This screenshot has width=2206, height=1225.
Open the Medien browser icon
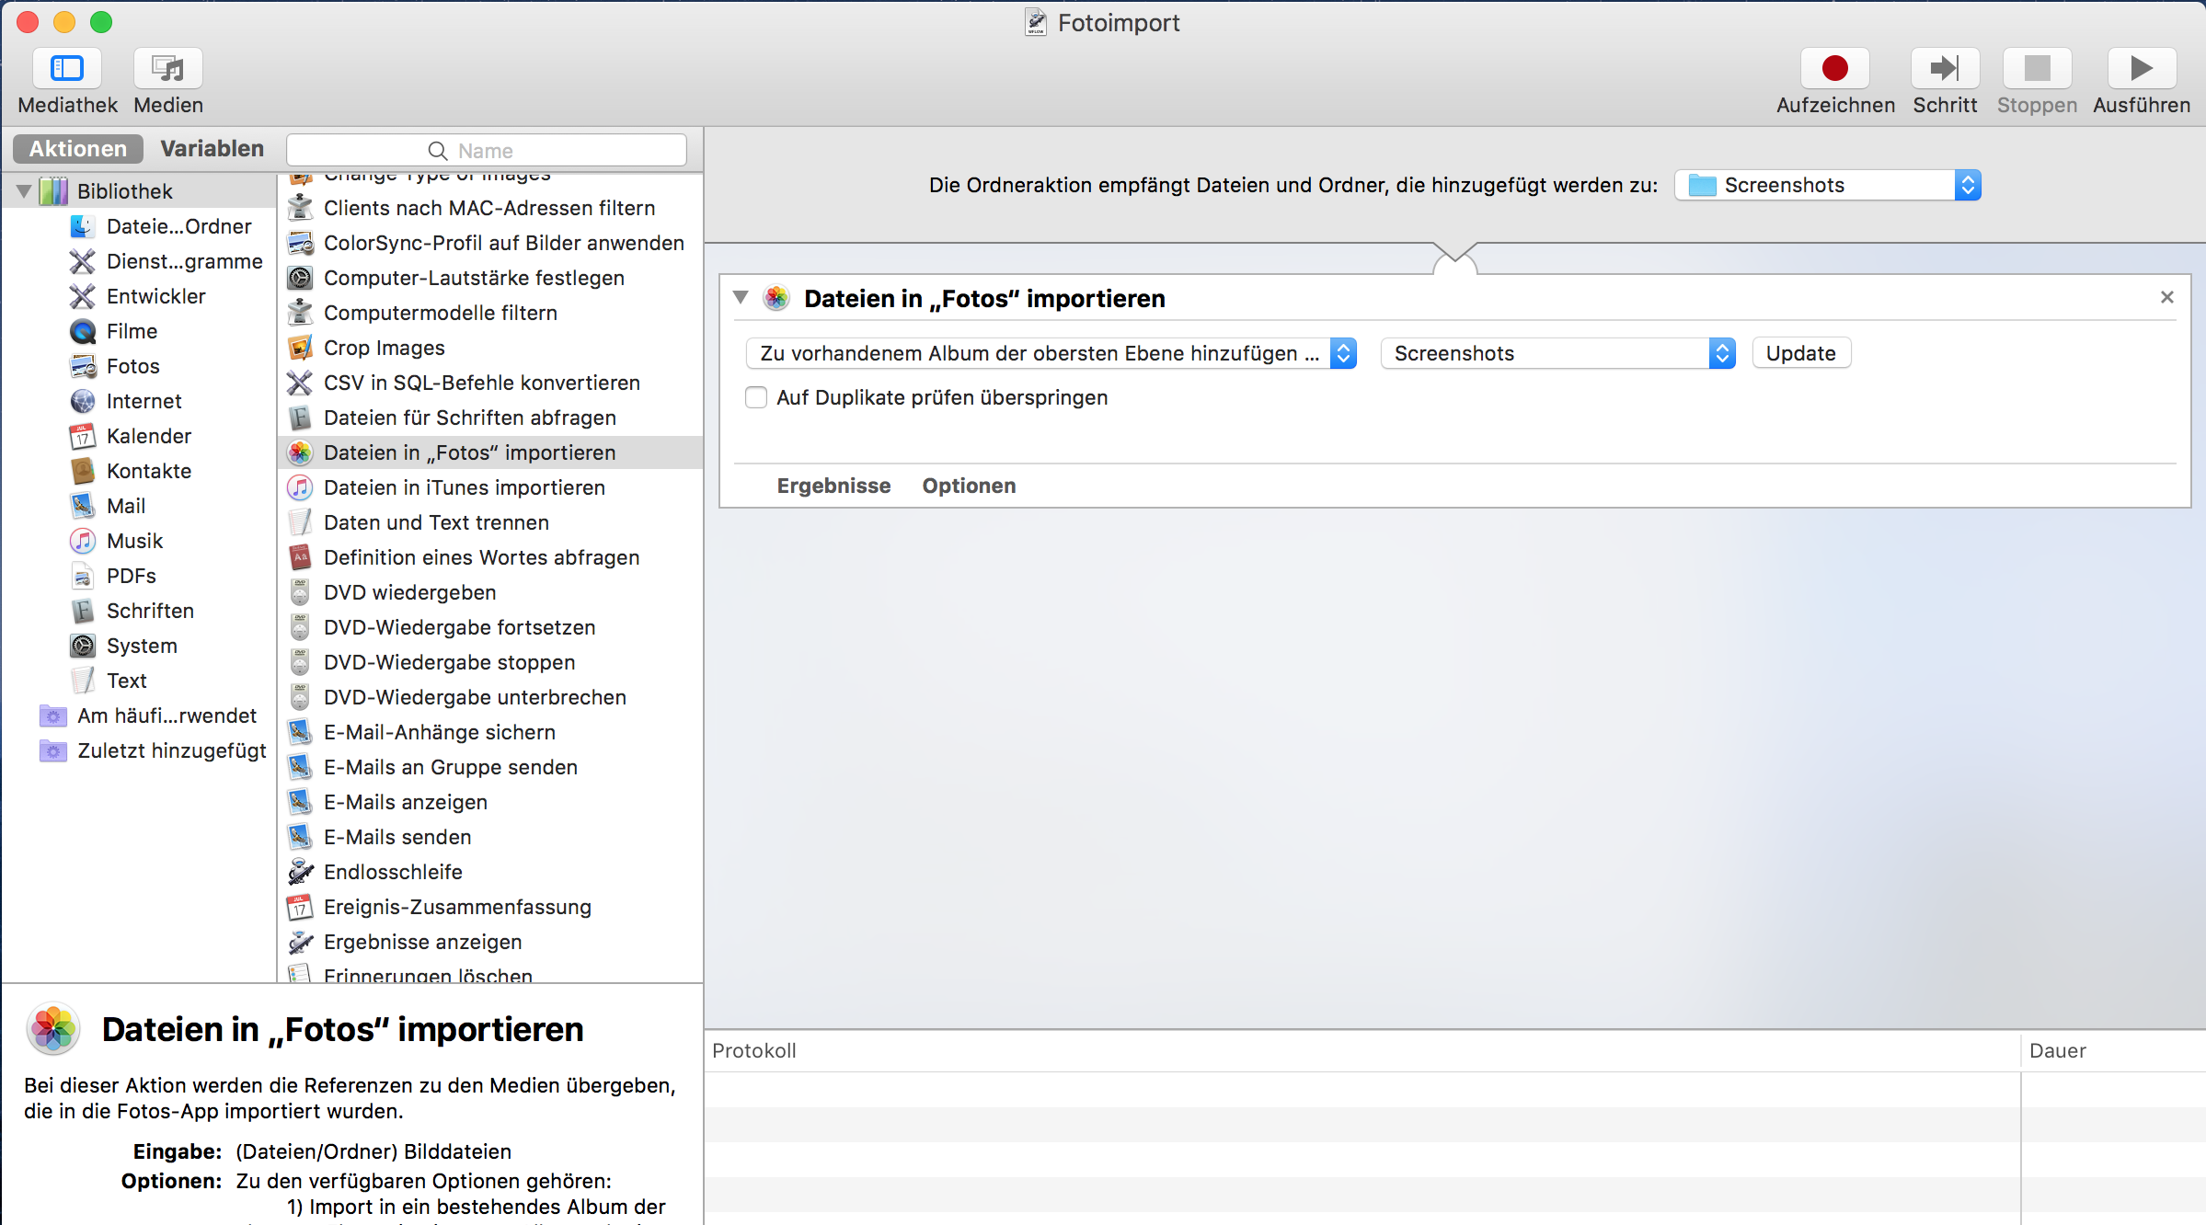pyautogui.click(x=168, y=68)
